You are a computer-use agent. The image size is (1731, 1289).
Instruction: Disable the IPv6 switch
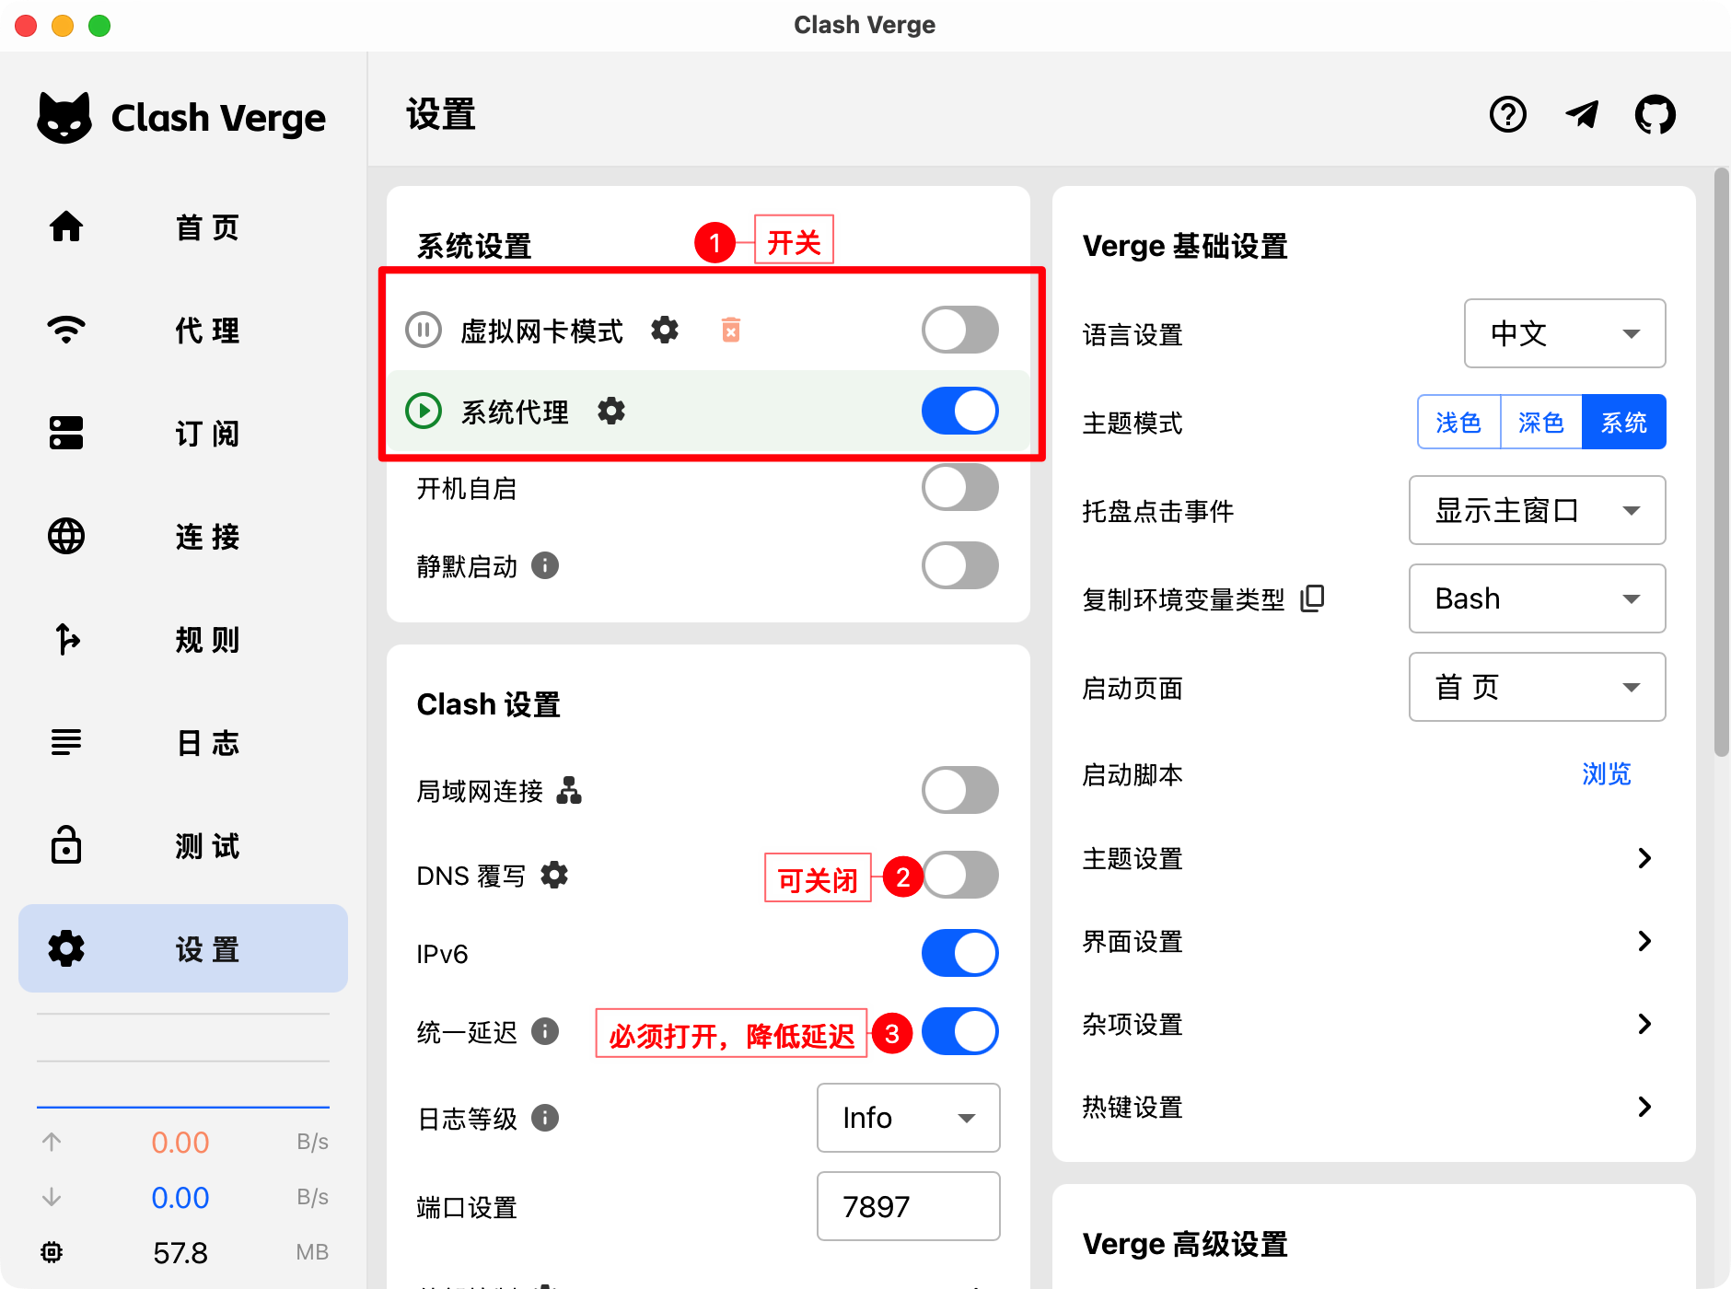pyautogui.click(x=960, y=953)
